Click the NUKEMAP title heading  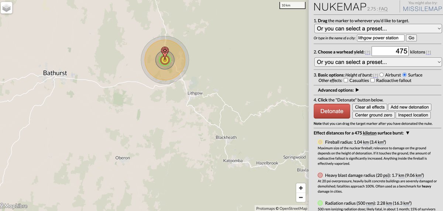pos(340,7)
